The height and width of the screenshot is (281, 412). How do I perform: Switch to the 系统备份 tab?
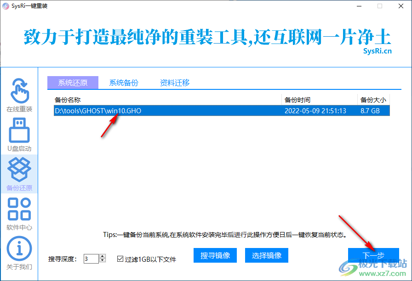pos(123,83)
